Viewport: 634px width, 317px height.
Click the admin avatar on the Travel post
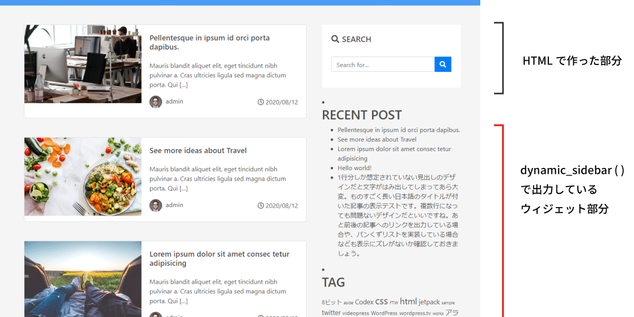[156, 206]
